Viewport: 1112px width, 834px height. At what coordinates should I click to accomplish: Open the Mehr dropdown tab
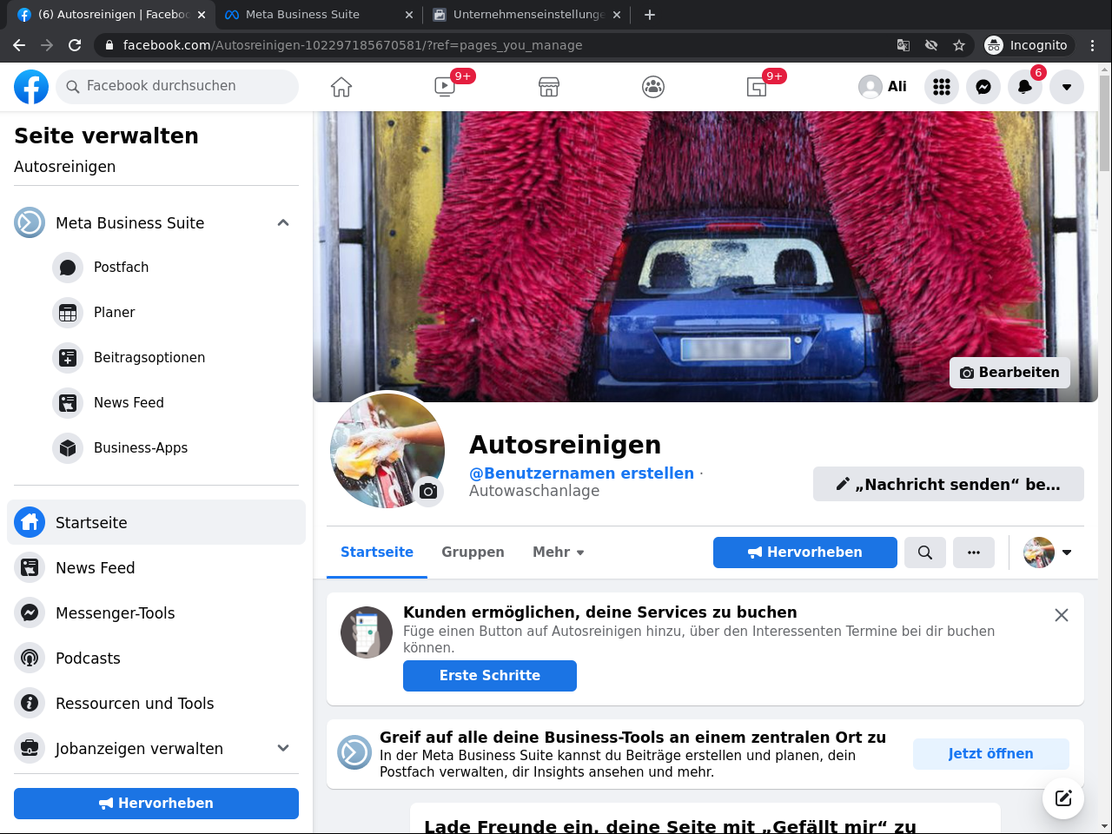pos(559,553)
